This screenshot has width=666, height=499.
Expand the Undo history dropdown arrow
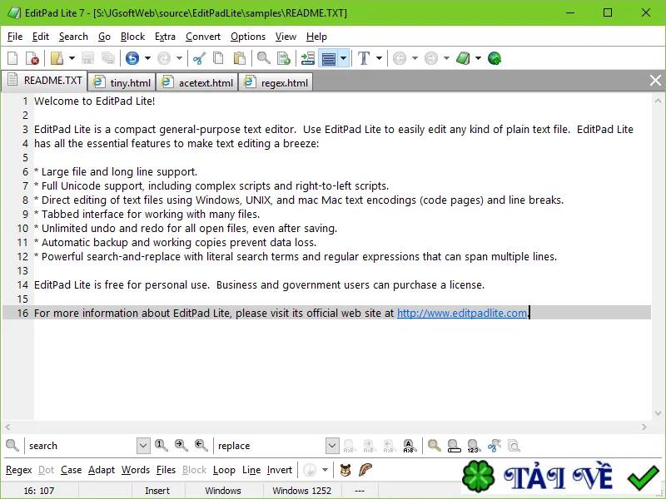147,58
